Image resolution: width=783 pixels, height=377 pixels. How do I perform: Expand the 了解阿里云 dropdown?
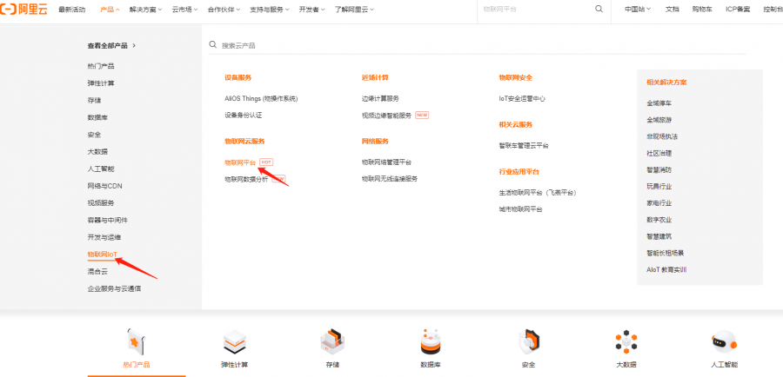pos(354,9)
